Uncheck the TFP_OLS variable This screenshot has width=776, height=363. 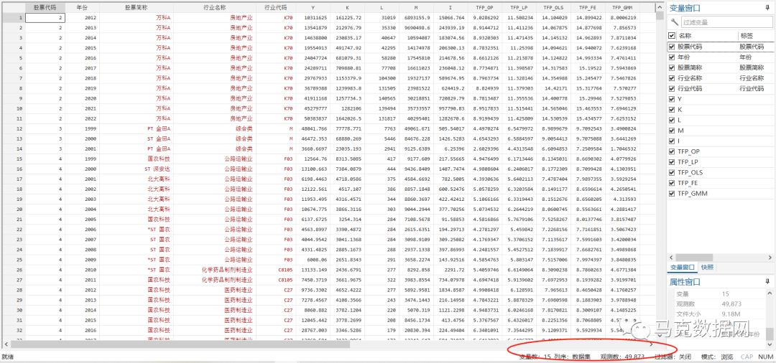(672, 172)
